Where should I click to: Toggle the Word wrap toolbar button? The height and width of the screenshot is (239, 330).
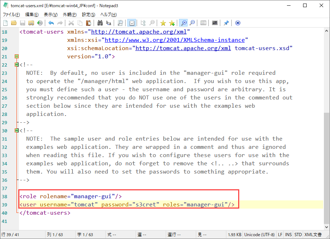[132, 23]
